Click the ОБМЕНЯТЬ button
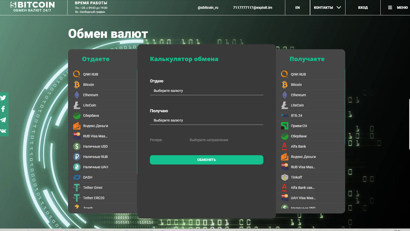410x231 pixels. click(x=207, y=160)
